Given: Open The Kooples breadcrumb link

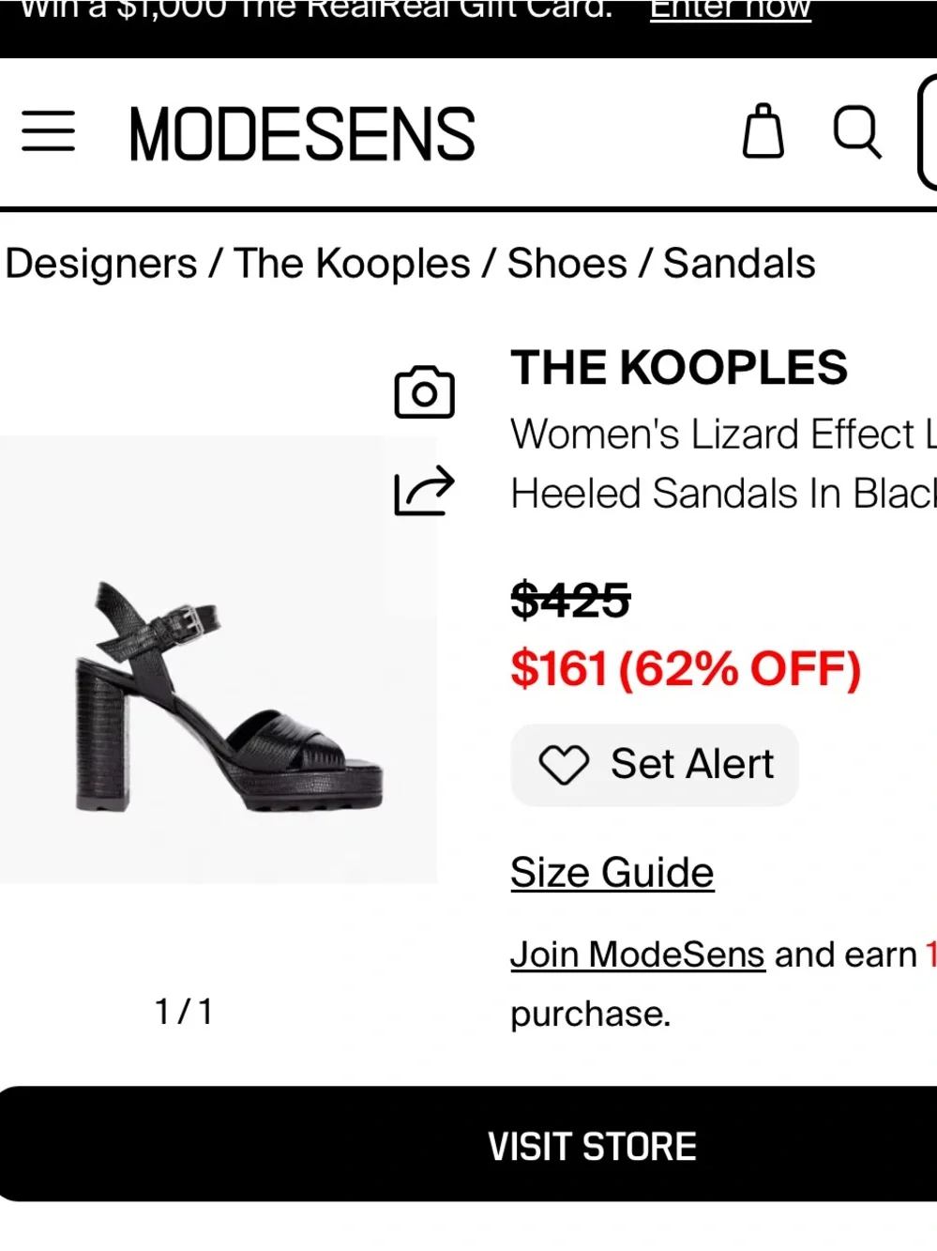Looking at the screenshot, I should pos(352,264).
